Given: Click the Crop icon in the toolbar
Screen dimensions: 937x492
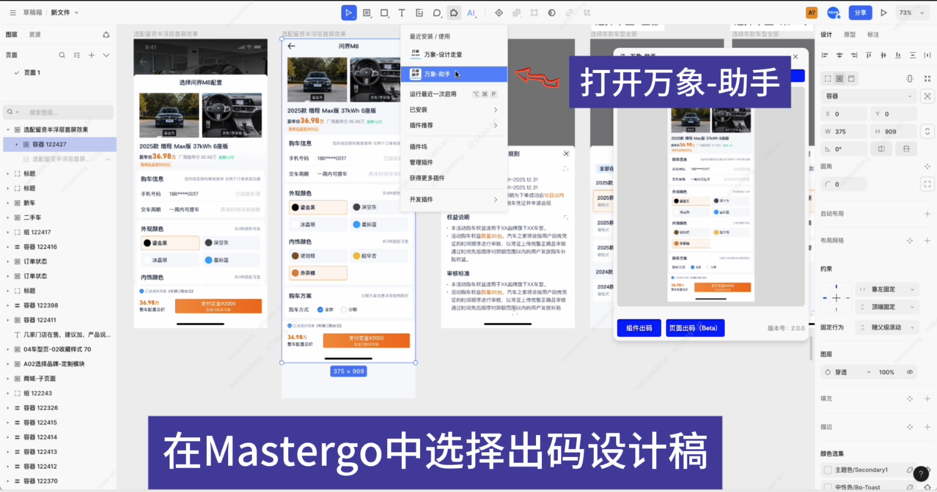Looking at the screenshot, I should tap(587, 12).
